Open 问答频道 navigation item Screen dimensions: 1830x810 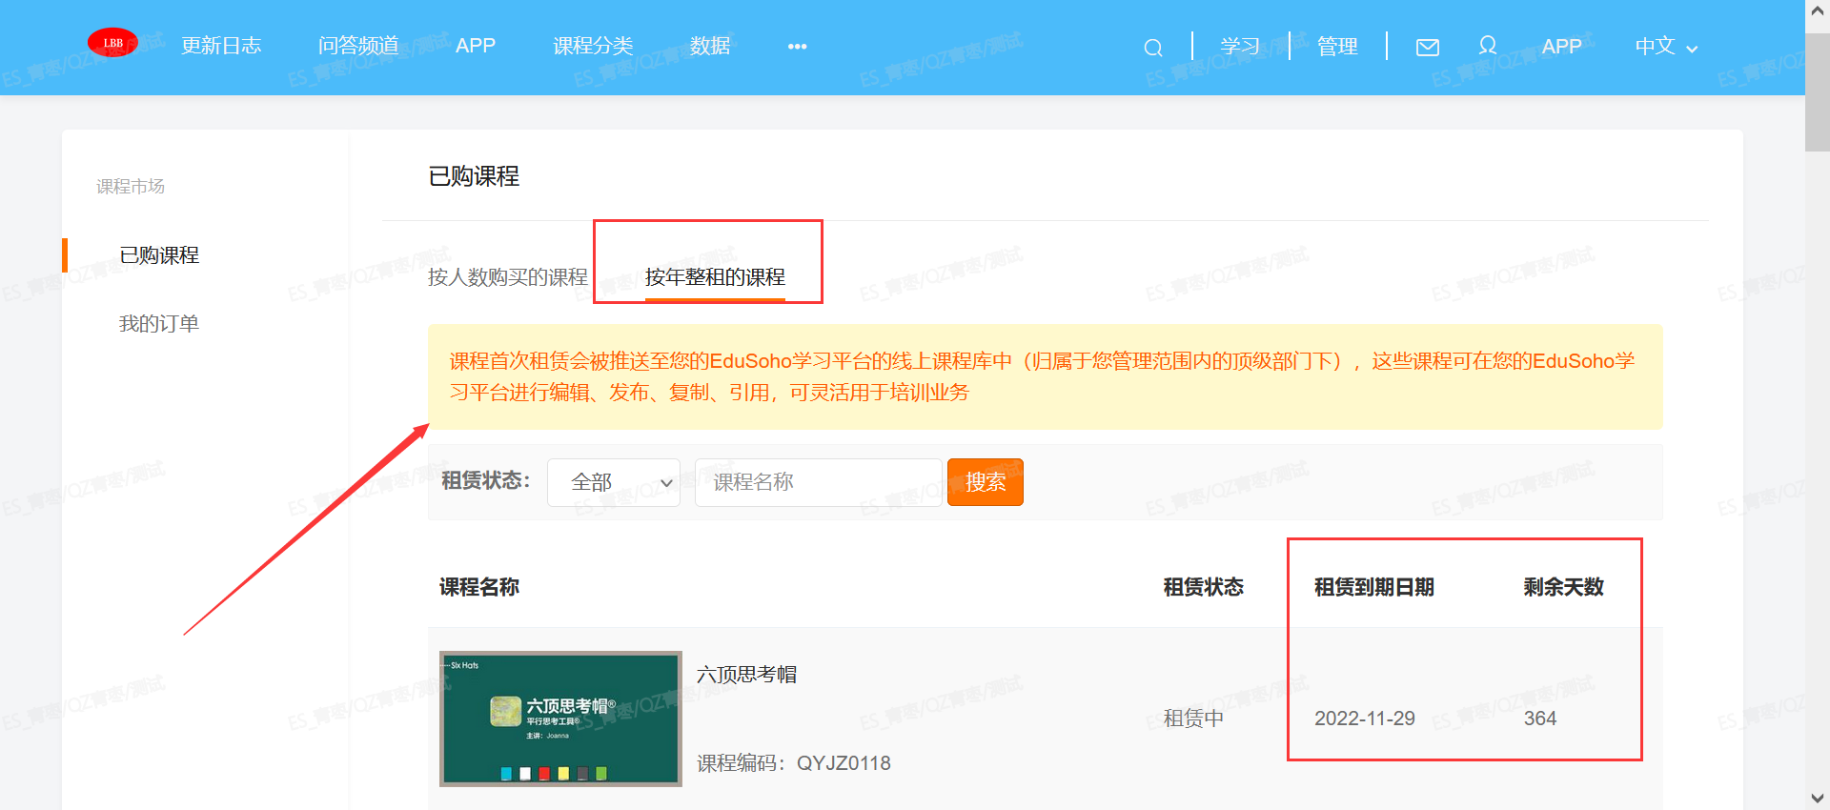point(358,46)
